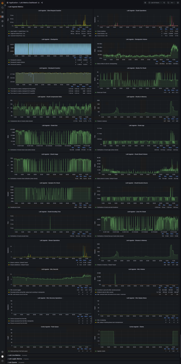Image resolution: width=181 pixels, height=364 pixels.
Task: Toggle WAL records logged legend series
Action: point(16,290)
